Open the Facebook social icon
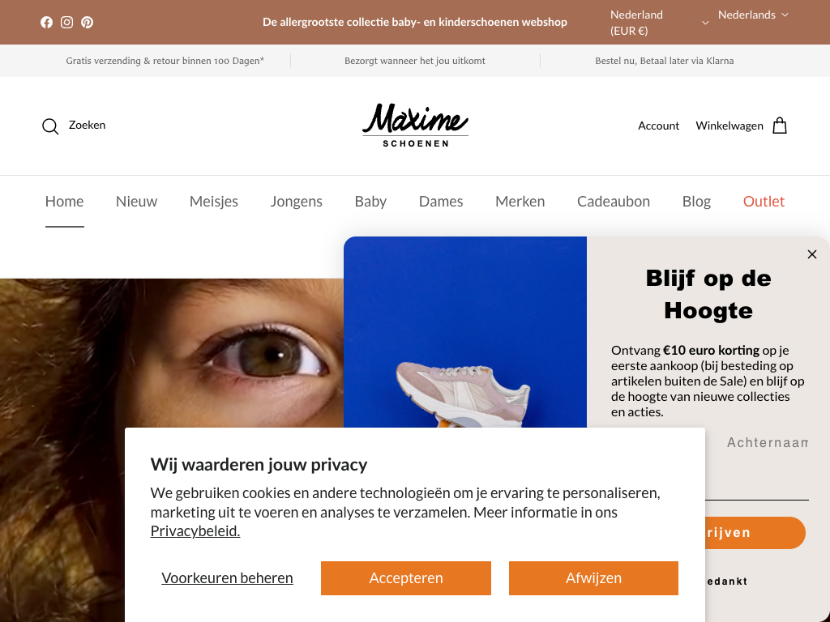This screenshot has width=830, height=622. tap(46, 22)
